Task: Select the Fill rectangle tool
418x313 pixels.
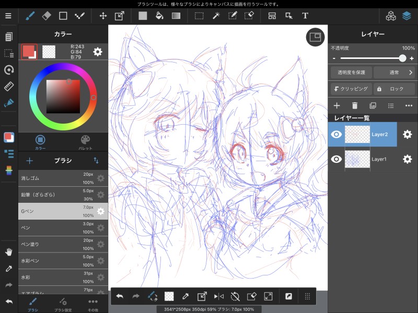Action: [x=143, y=16]
